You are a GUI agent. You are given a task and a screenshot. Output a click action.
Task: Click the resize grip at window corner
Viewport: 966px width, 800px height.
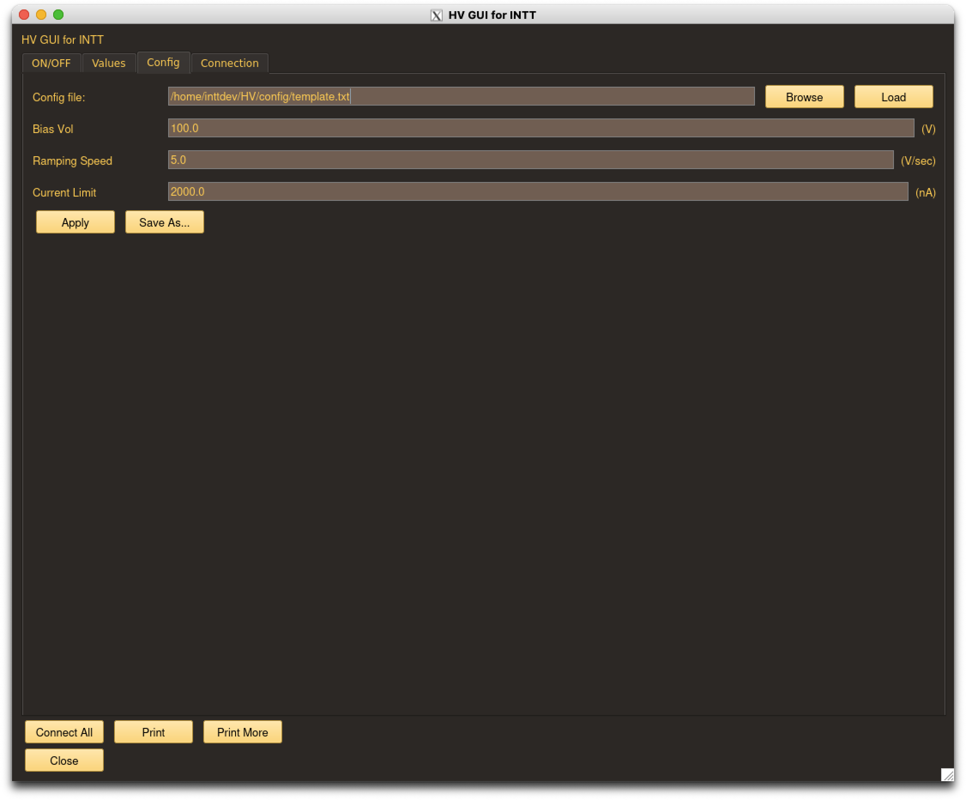tap(947, 775)
